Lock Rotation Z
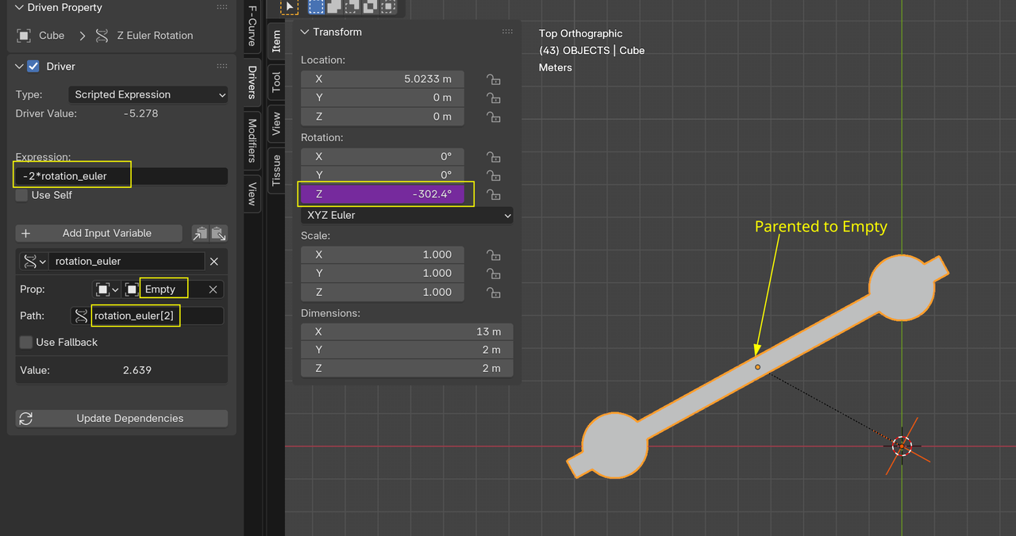1016x536 pixels. pos(494,194)
